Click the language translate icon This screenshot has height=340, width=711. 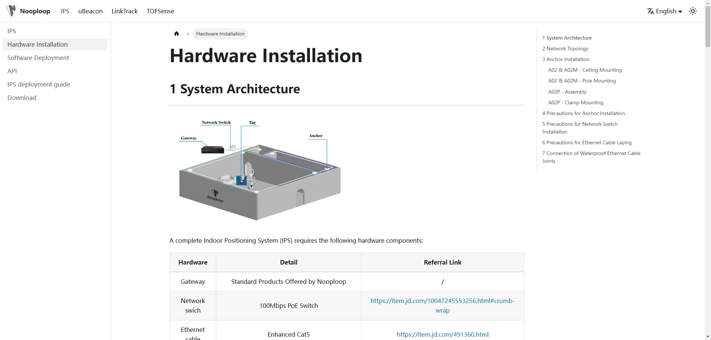point(650,11)
